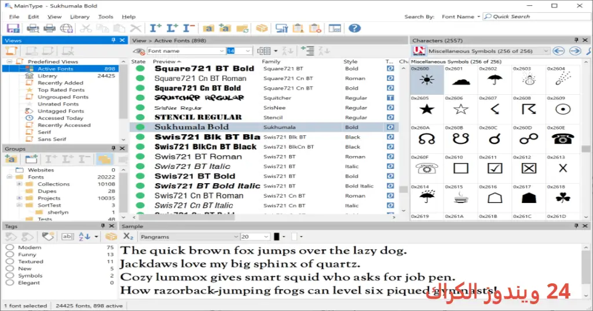Click the add-fonts folder icon with plus
The width and height of the screenshot is (593, 311).
(225, 28)
